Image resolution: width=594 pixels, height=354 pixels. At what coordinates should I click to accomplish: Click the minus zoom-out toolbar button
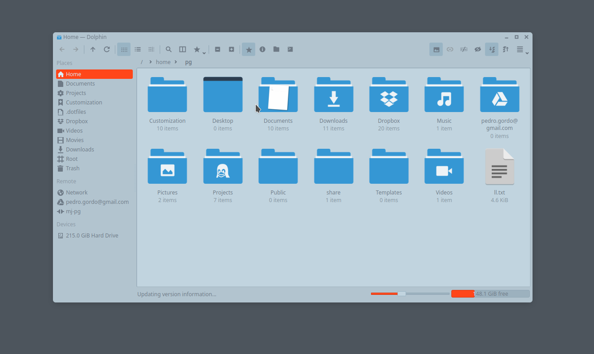218,49
